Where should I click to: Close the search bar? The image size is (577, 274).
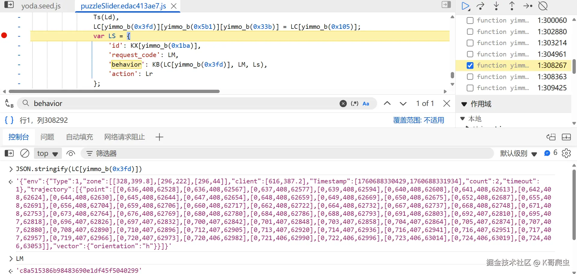[x=447, y=104]
